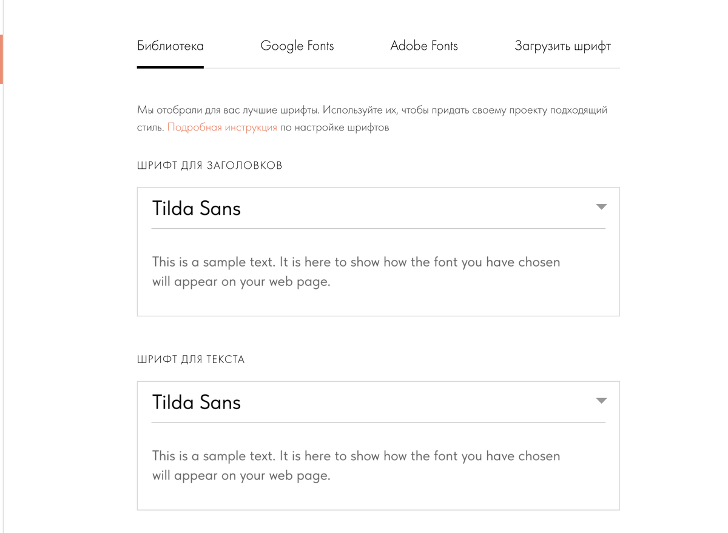Expand the text font dropdown arrow
The height and width of the screenshot is (533, 728).
(x=601, y=401)
